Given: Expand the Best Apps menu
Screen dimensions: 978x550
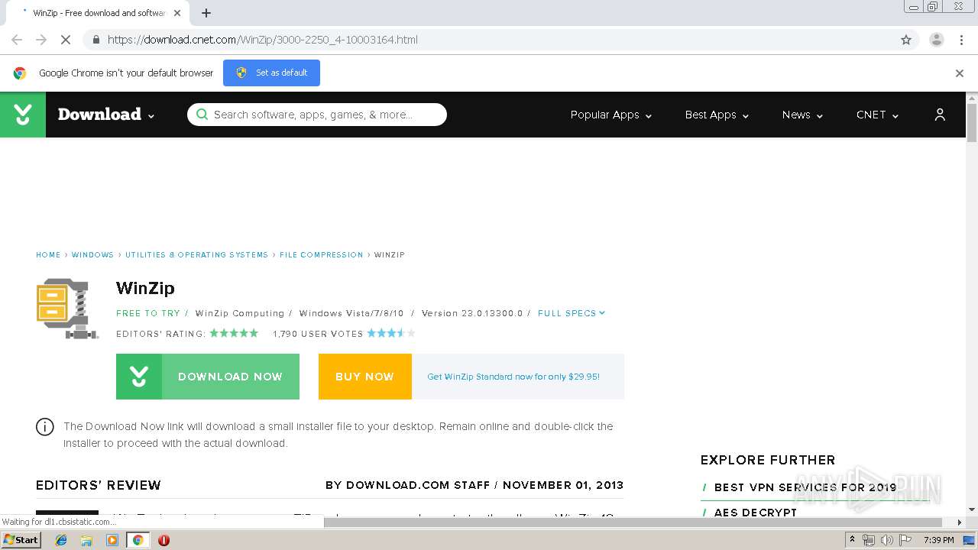Looking at the screenshot, I should coord(717,115).
